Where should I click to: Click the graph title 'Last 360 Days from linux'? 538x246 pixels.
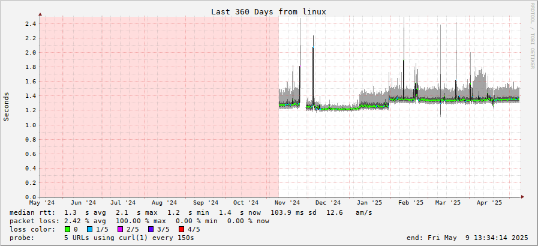tap(269, 11)
